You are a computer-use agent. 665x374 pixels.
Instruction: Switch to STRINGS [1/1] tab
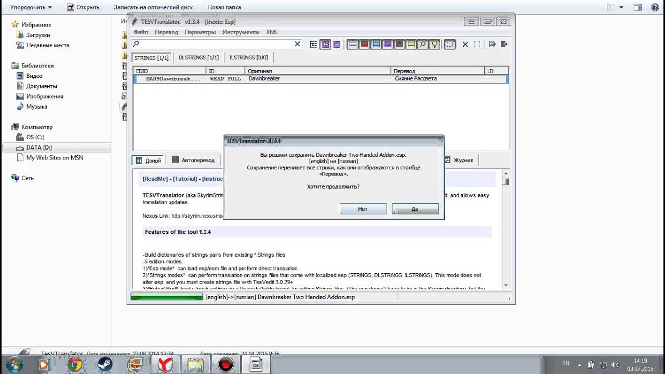(152, 58)
